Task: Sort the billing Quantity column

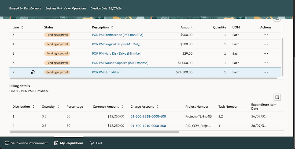Action: 58,107
